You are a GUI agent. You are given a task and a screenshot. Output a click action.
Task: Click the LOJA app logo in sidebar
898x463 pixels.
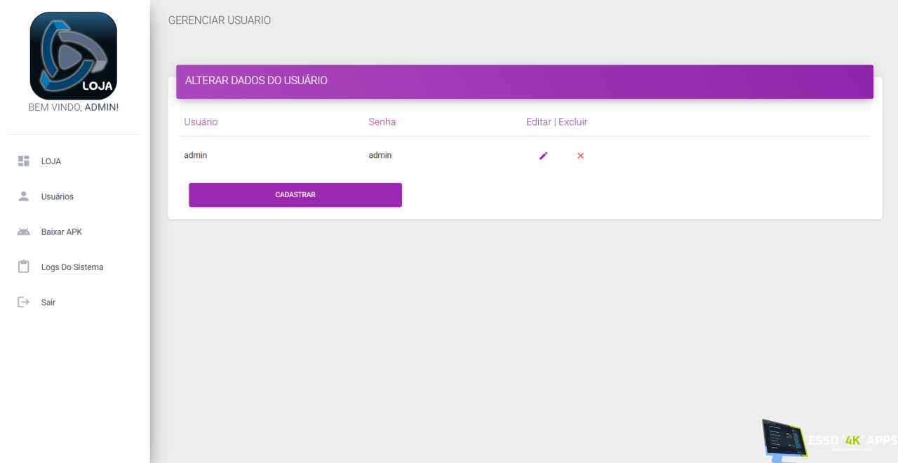pyautogui.click(x=73, y=55)
